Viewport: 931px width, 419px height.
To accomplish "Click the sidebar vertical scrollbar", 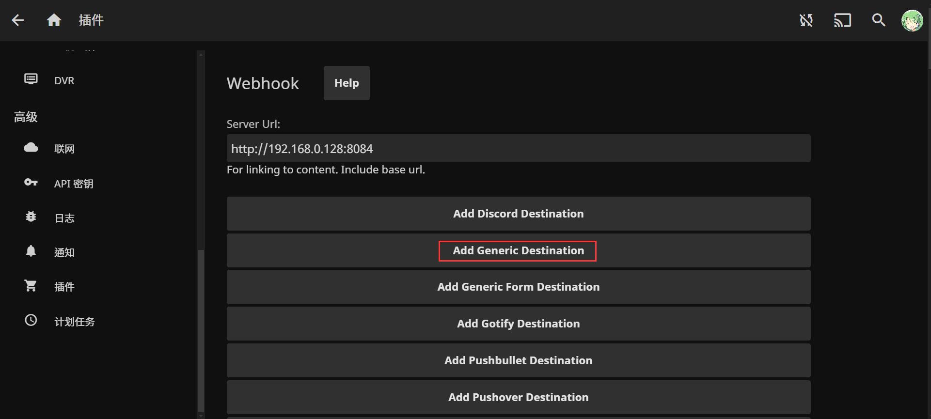I will [201, 329].
